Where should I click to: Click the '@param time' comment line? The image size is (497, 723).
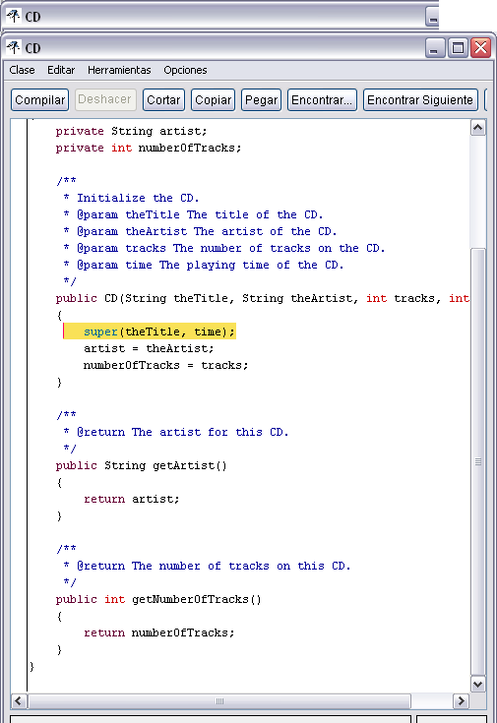tap(204, 265)
